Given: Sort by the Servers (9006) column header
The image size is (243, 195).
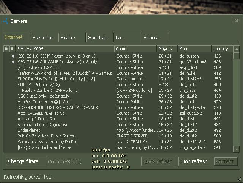Looking at the screenshot, I should click(65, 49).
